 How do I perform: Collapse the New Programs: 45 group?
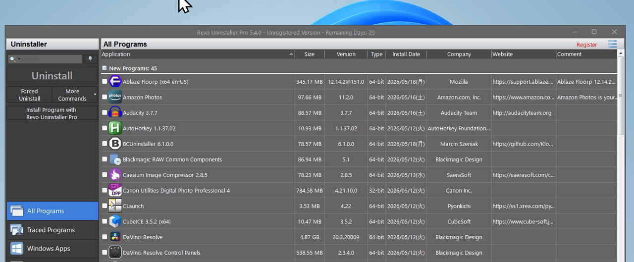click(104, 68)
